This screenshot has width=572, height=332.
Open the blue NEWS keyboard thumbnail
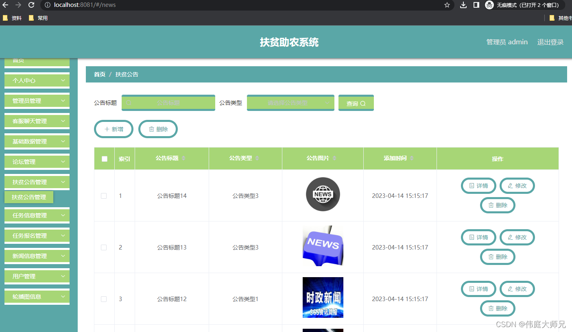coord(323,246)
